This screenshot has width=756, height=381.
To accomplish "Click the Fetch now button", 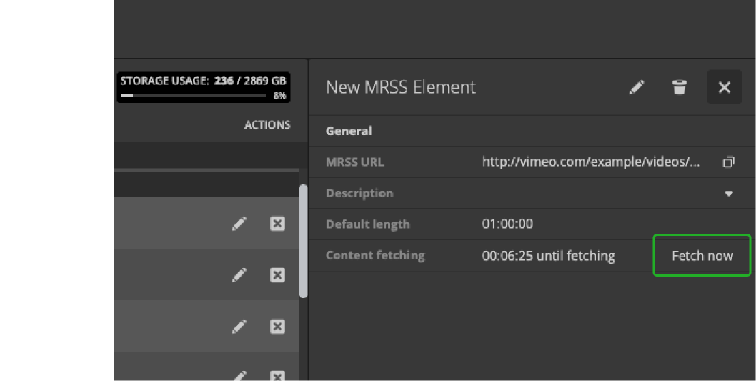I will (x=702, y=255).
